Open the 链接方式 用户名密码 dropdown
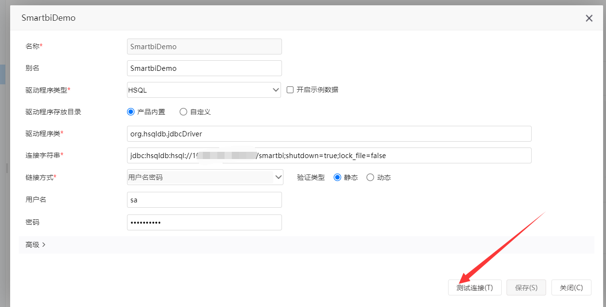The width and height of the screenshot is (606, 307). [205, 177]
